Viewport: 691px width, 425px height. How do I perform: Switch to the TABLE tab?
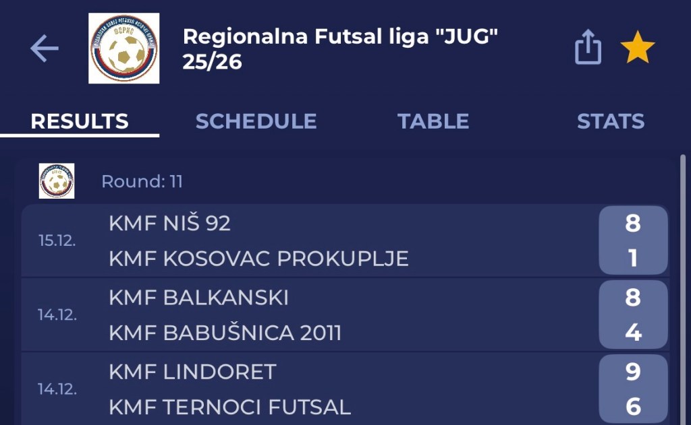pos(433,121)
